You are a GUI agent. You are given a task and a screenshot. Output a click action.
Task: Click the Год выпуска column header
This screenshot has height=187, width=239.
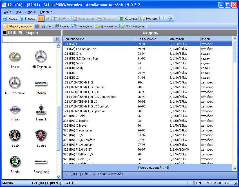[152, 39]
